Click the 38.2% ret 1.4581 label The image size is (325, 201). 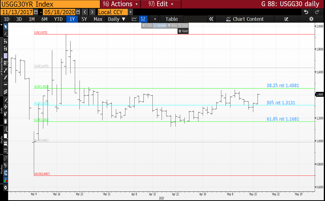point(283,85)
